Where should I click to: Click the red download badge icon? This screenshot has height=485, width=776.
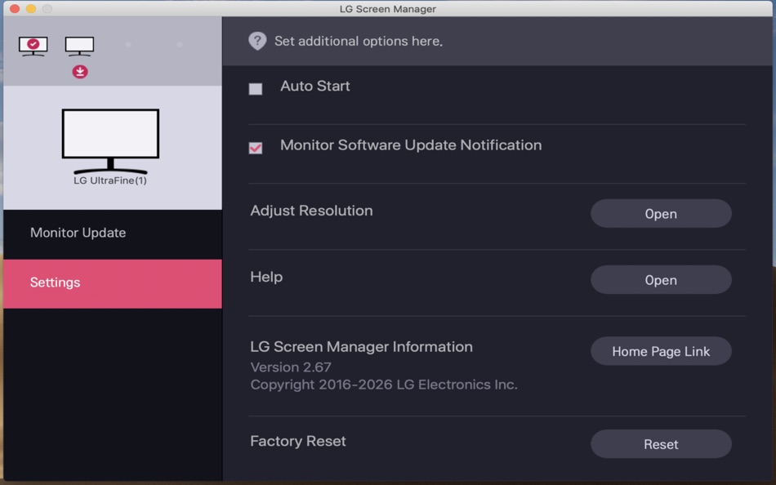tap(79, 72)
